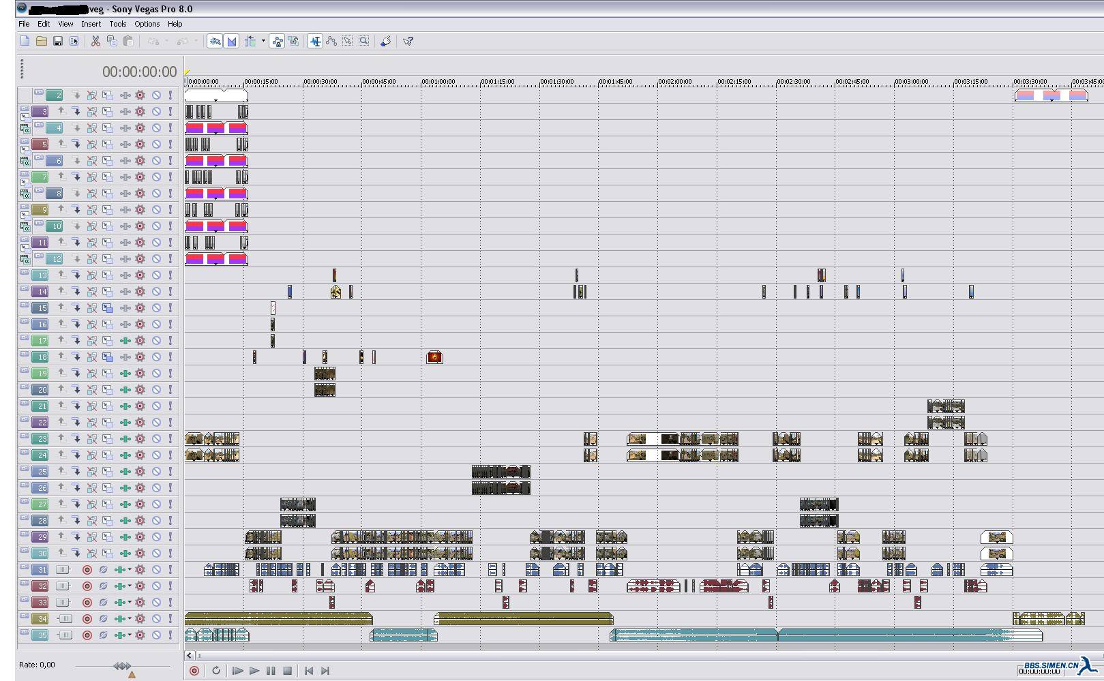Toggle Auto Ripple in the toolbar
Image resolution: width=1104 pixels, height=681 pixels.
(250, 41)
